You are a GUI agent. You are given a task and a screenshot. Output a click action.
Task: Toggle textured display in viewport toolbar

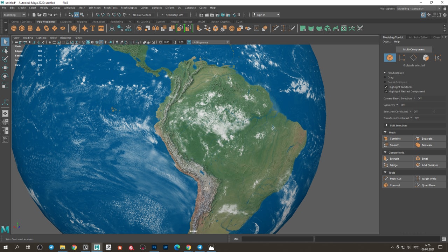(x=101, y=42)
